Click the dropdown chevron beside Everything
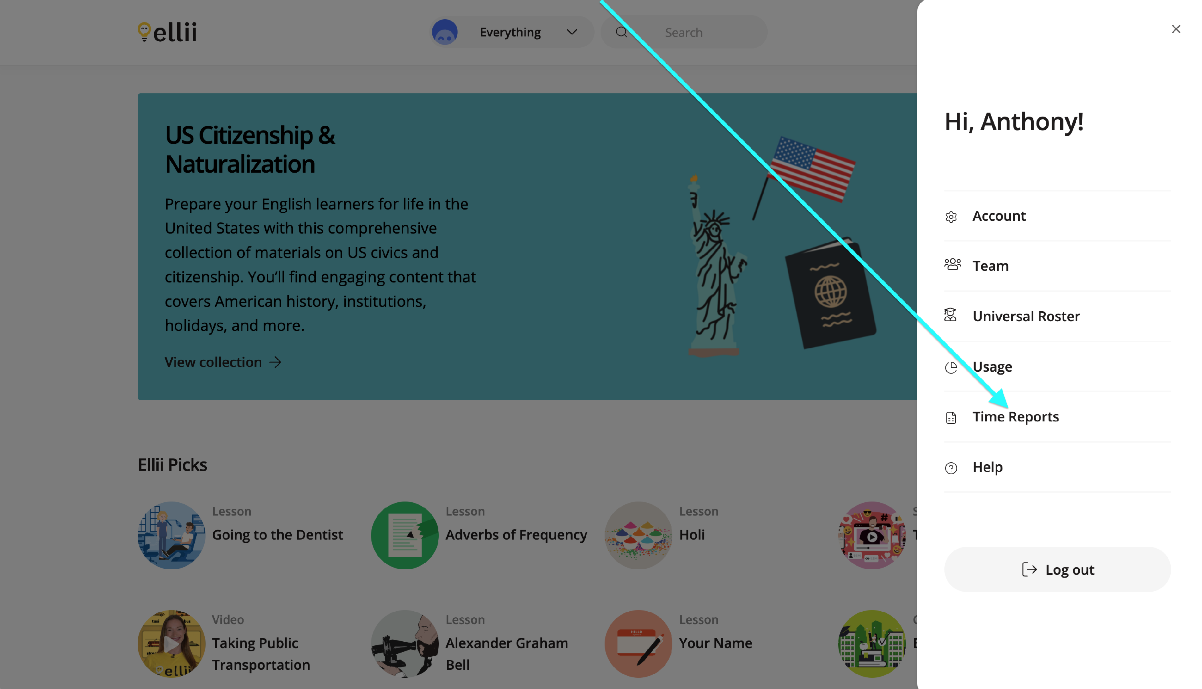 [572, 32]
